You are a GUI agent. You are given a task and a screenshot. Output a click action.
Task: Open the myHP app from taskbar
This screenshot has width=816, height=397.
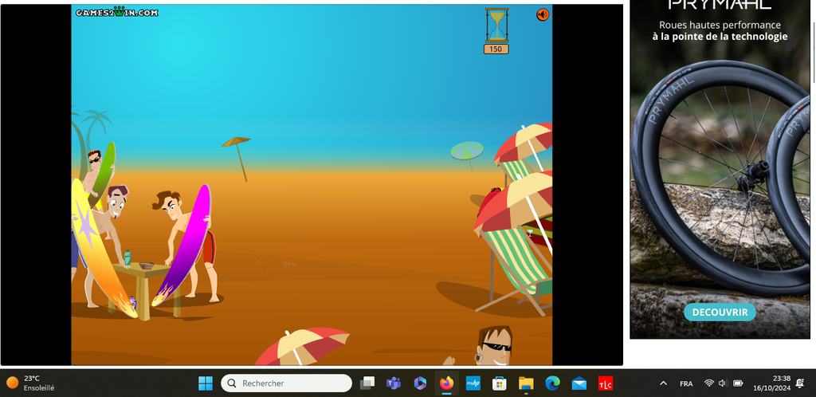(x=473, y=383)
